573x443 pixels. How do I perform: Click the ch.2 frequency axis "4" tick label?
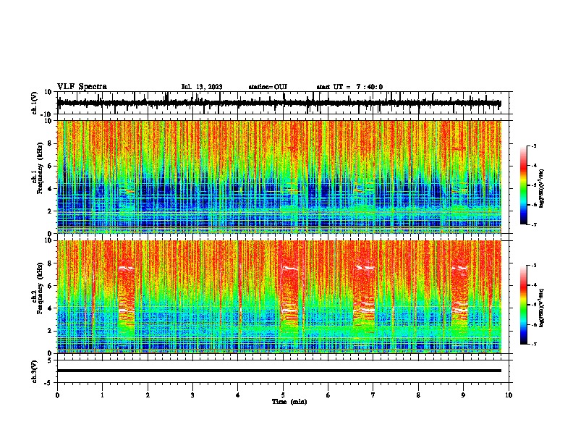click(x=51, y=308)
